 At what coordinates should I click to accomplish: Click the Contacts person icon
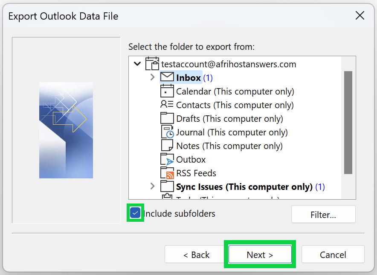tap(167, 105)
